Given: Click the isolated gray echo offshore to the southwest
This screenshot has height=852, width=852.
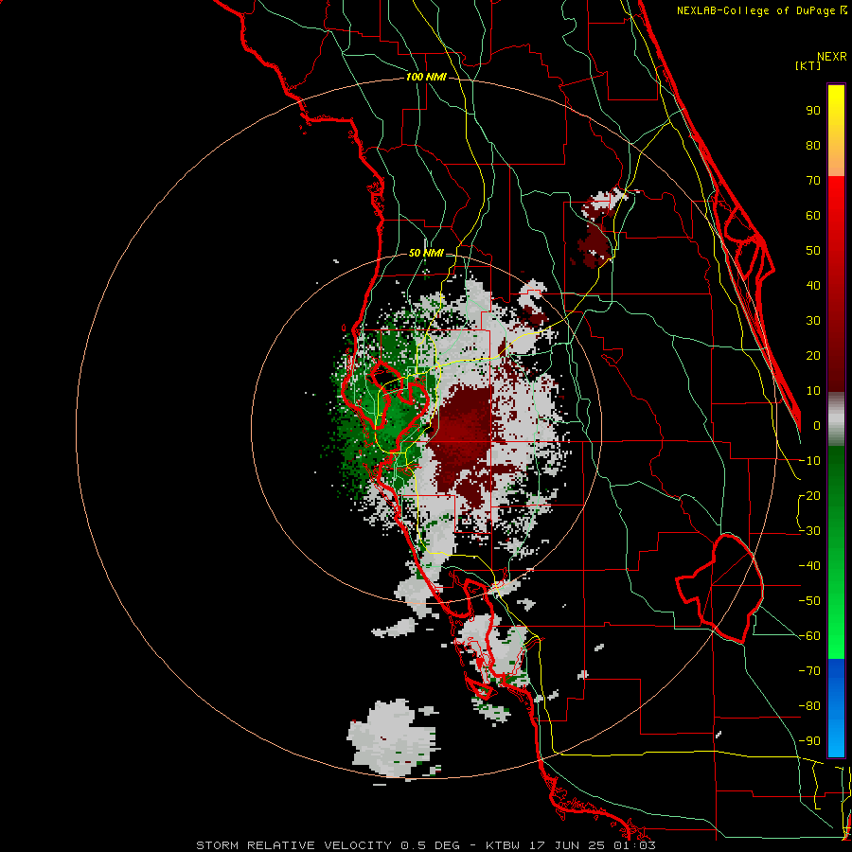Looking at the screenshot, I should (x=393, y=739).
